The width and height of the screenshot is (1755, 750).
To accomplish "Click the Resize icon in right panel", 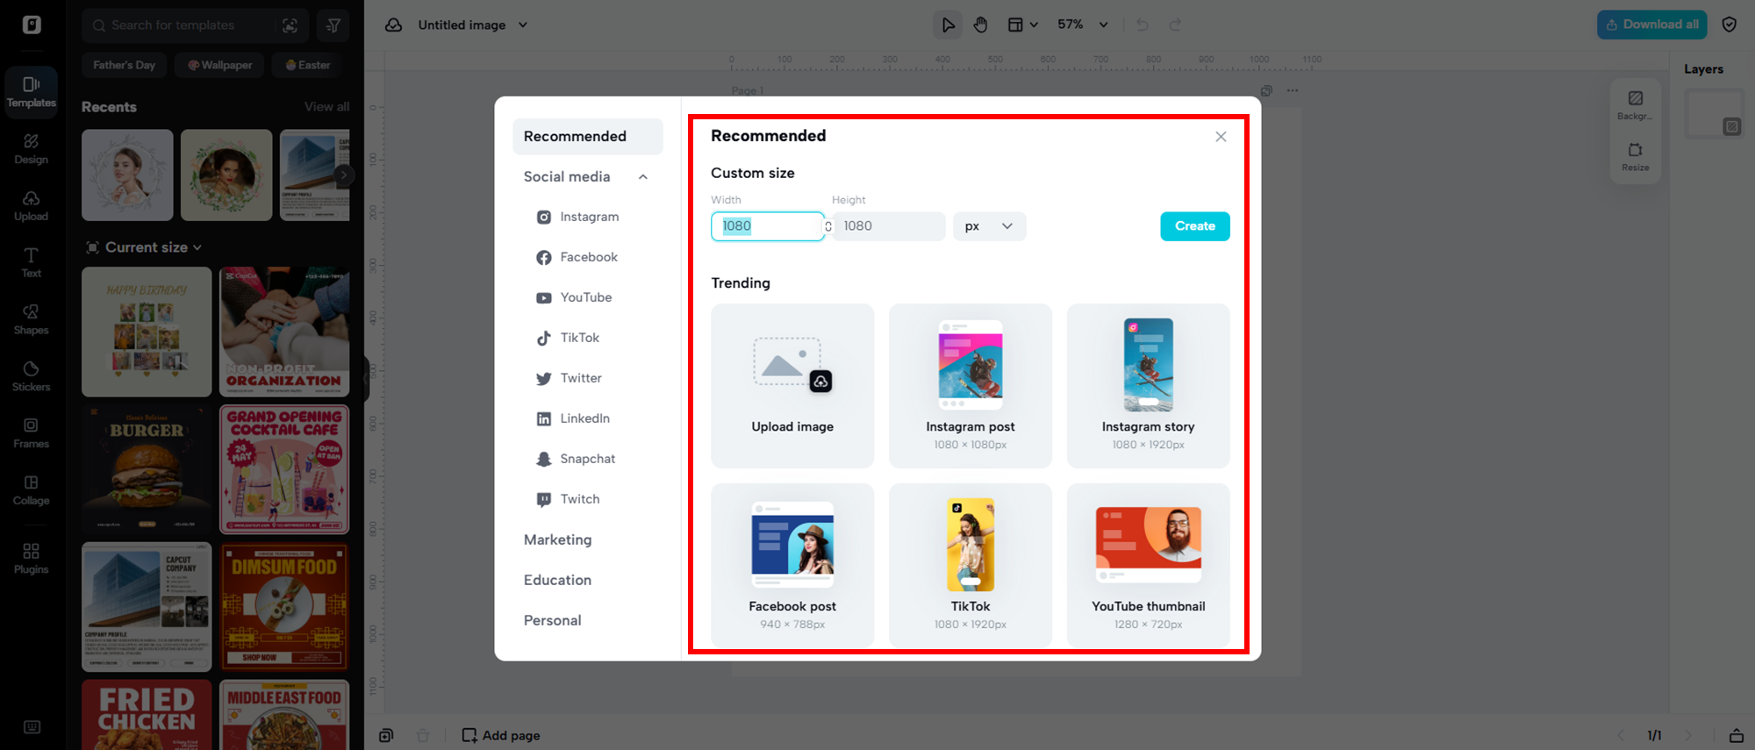I will tap(1635, 155).
